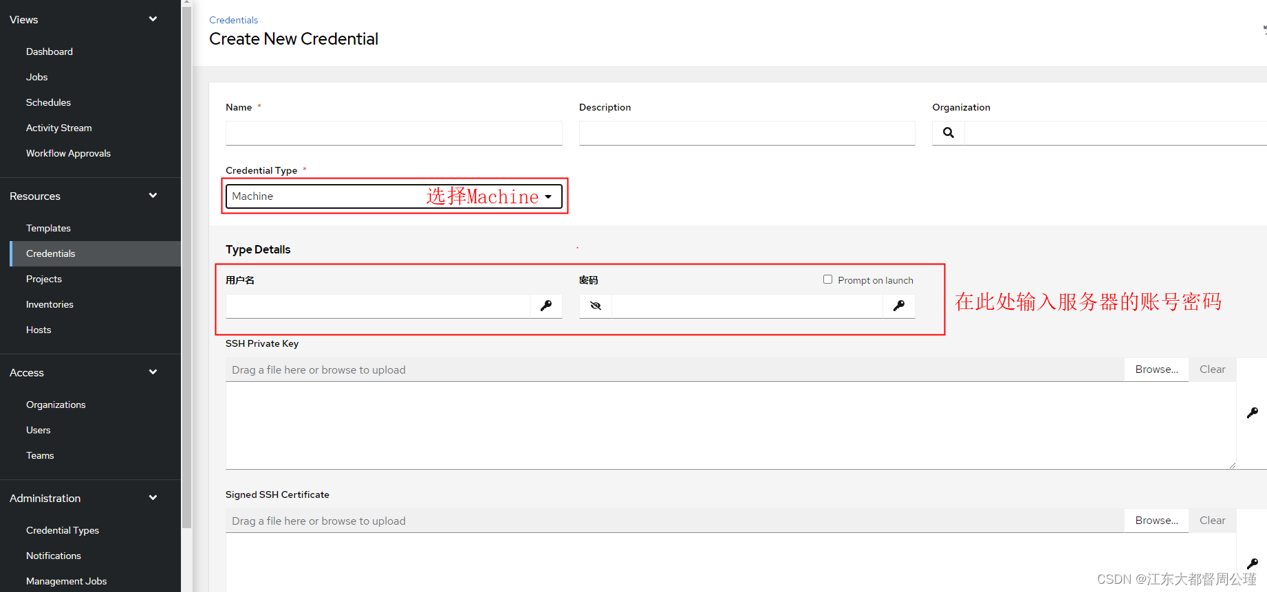Click the Organization input field
The width and height of the screenshot is (1267, 592).
point(1116,133)
